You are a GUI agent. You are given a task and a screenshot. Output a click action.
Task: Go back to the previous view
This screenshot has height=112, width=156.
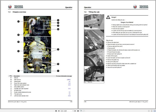click(x=81, y=111)
